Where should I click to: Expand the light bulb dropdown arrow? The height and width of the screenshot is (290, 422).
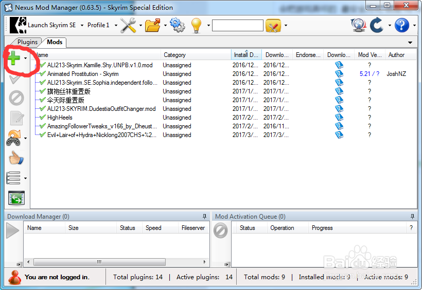coord(208,26)
